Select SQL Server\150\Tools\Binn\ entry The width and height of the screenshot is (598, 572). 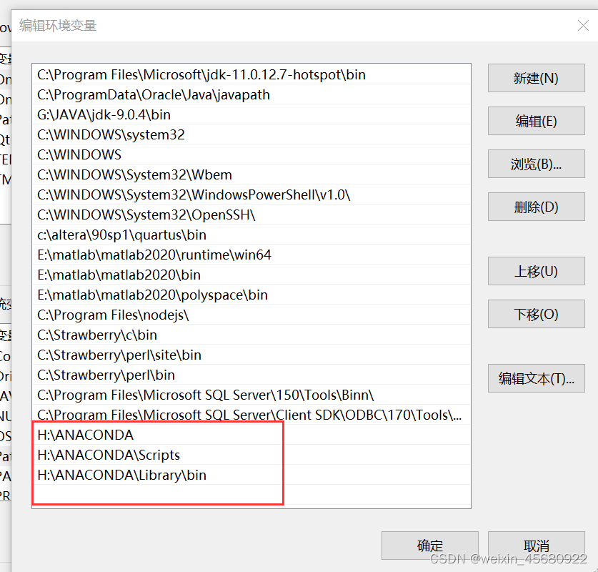pos(251,395)
